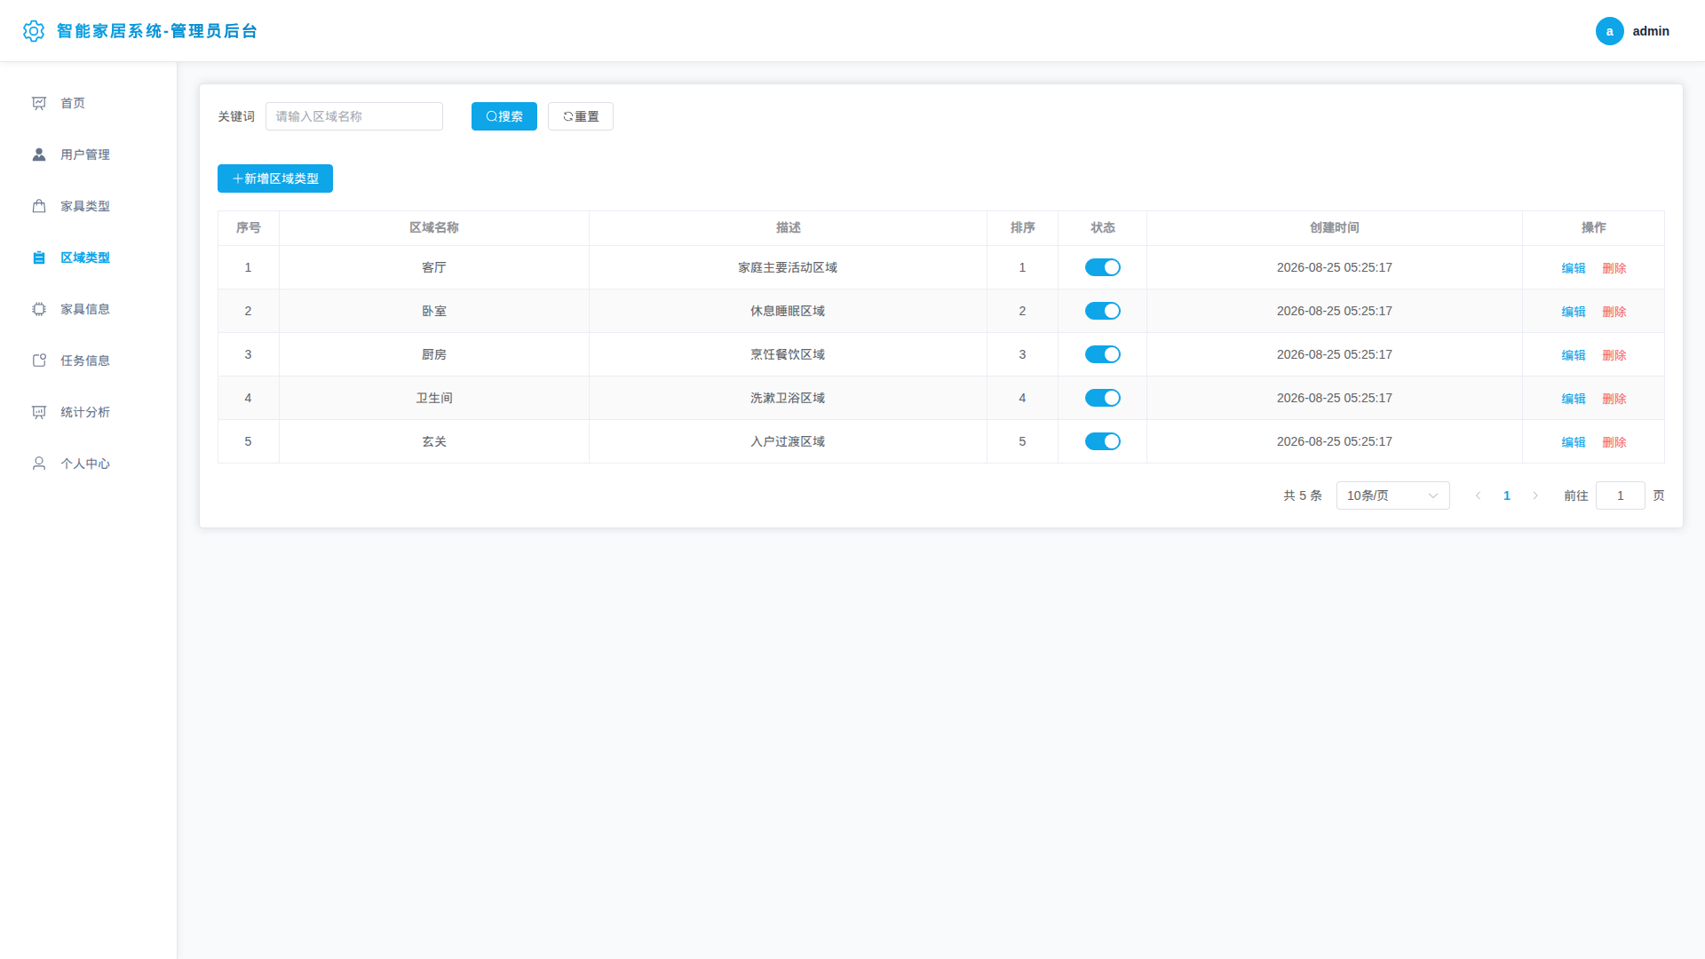Click the 用户管理 person icon

click(39, 155)
